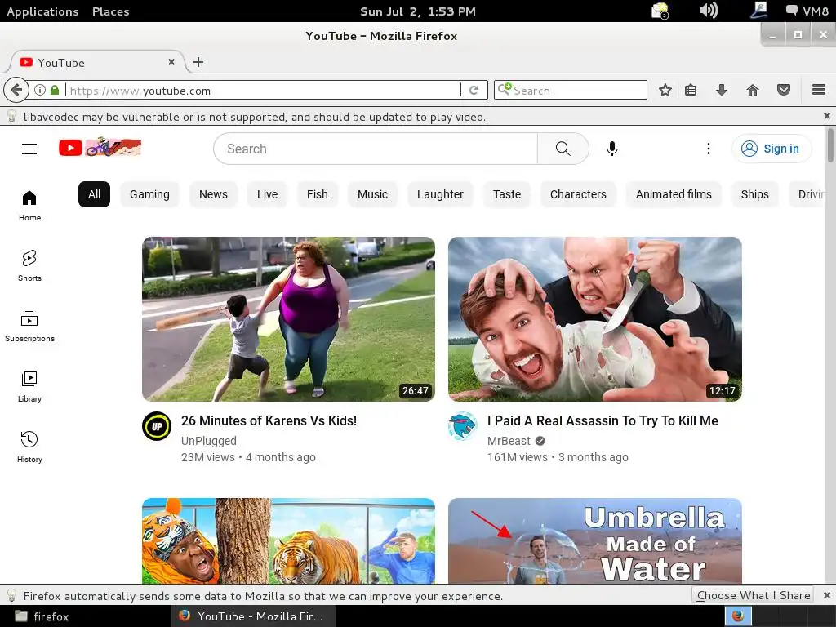Click the site information icon in the address bar
Screen dimensions: 836x627
click(x=40, y=90)
